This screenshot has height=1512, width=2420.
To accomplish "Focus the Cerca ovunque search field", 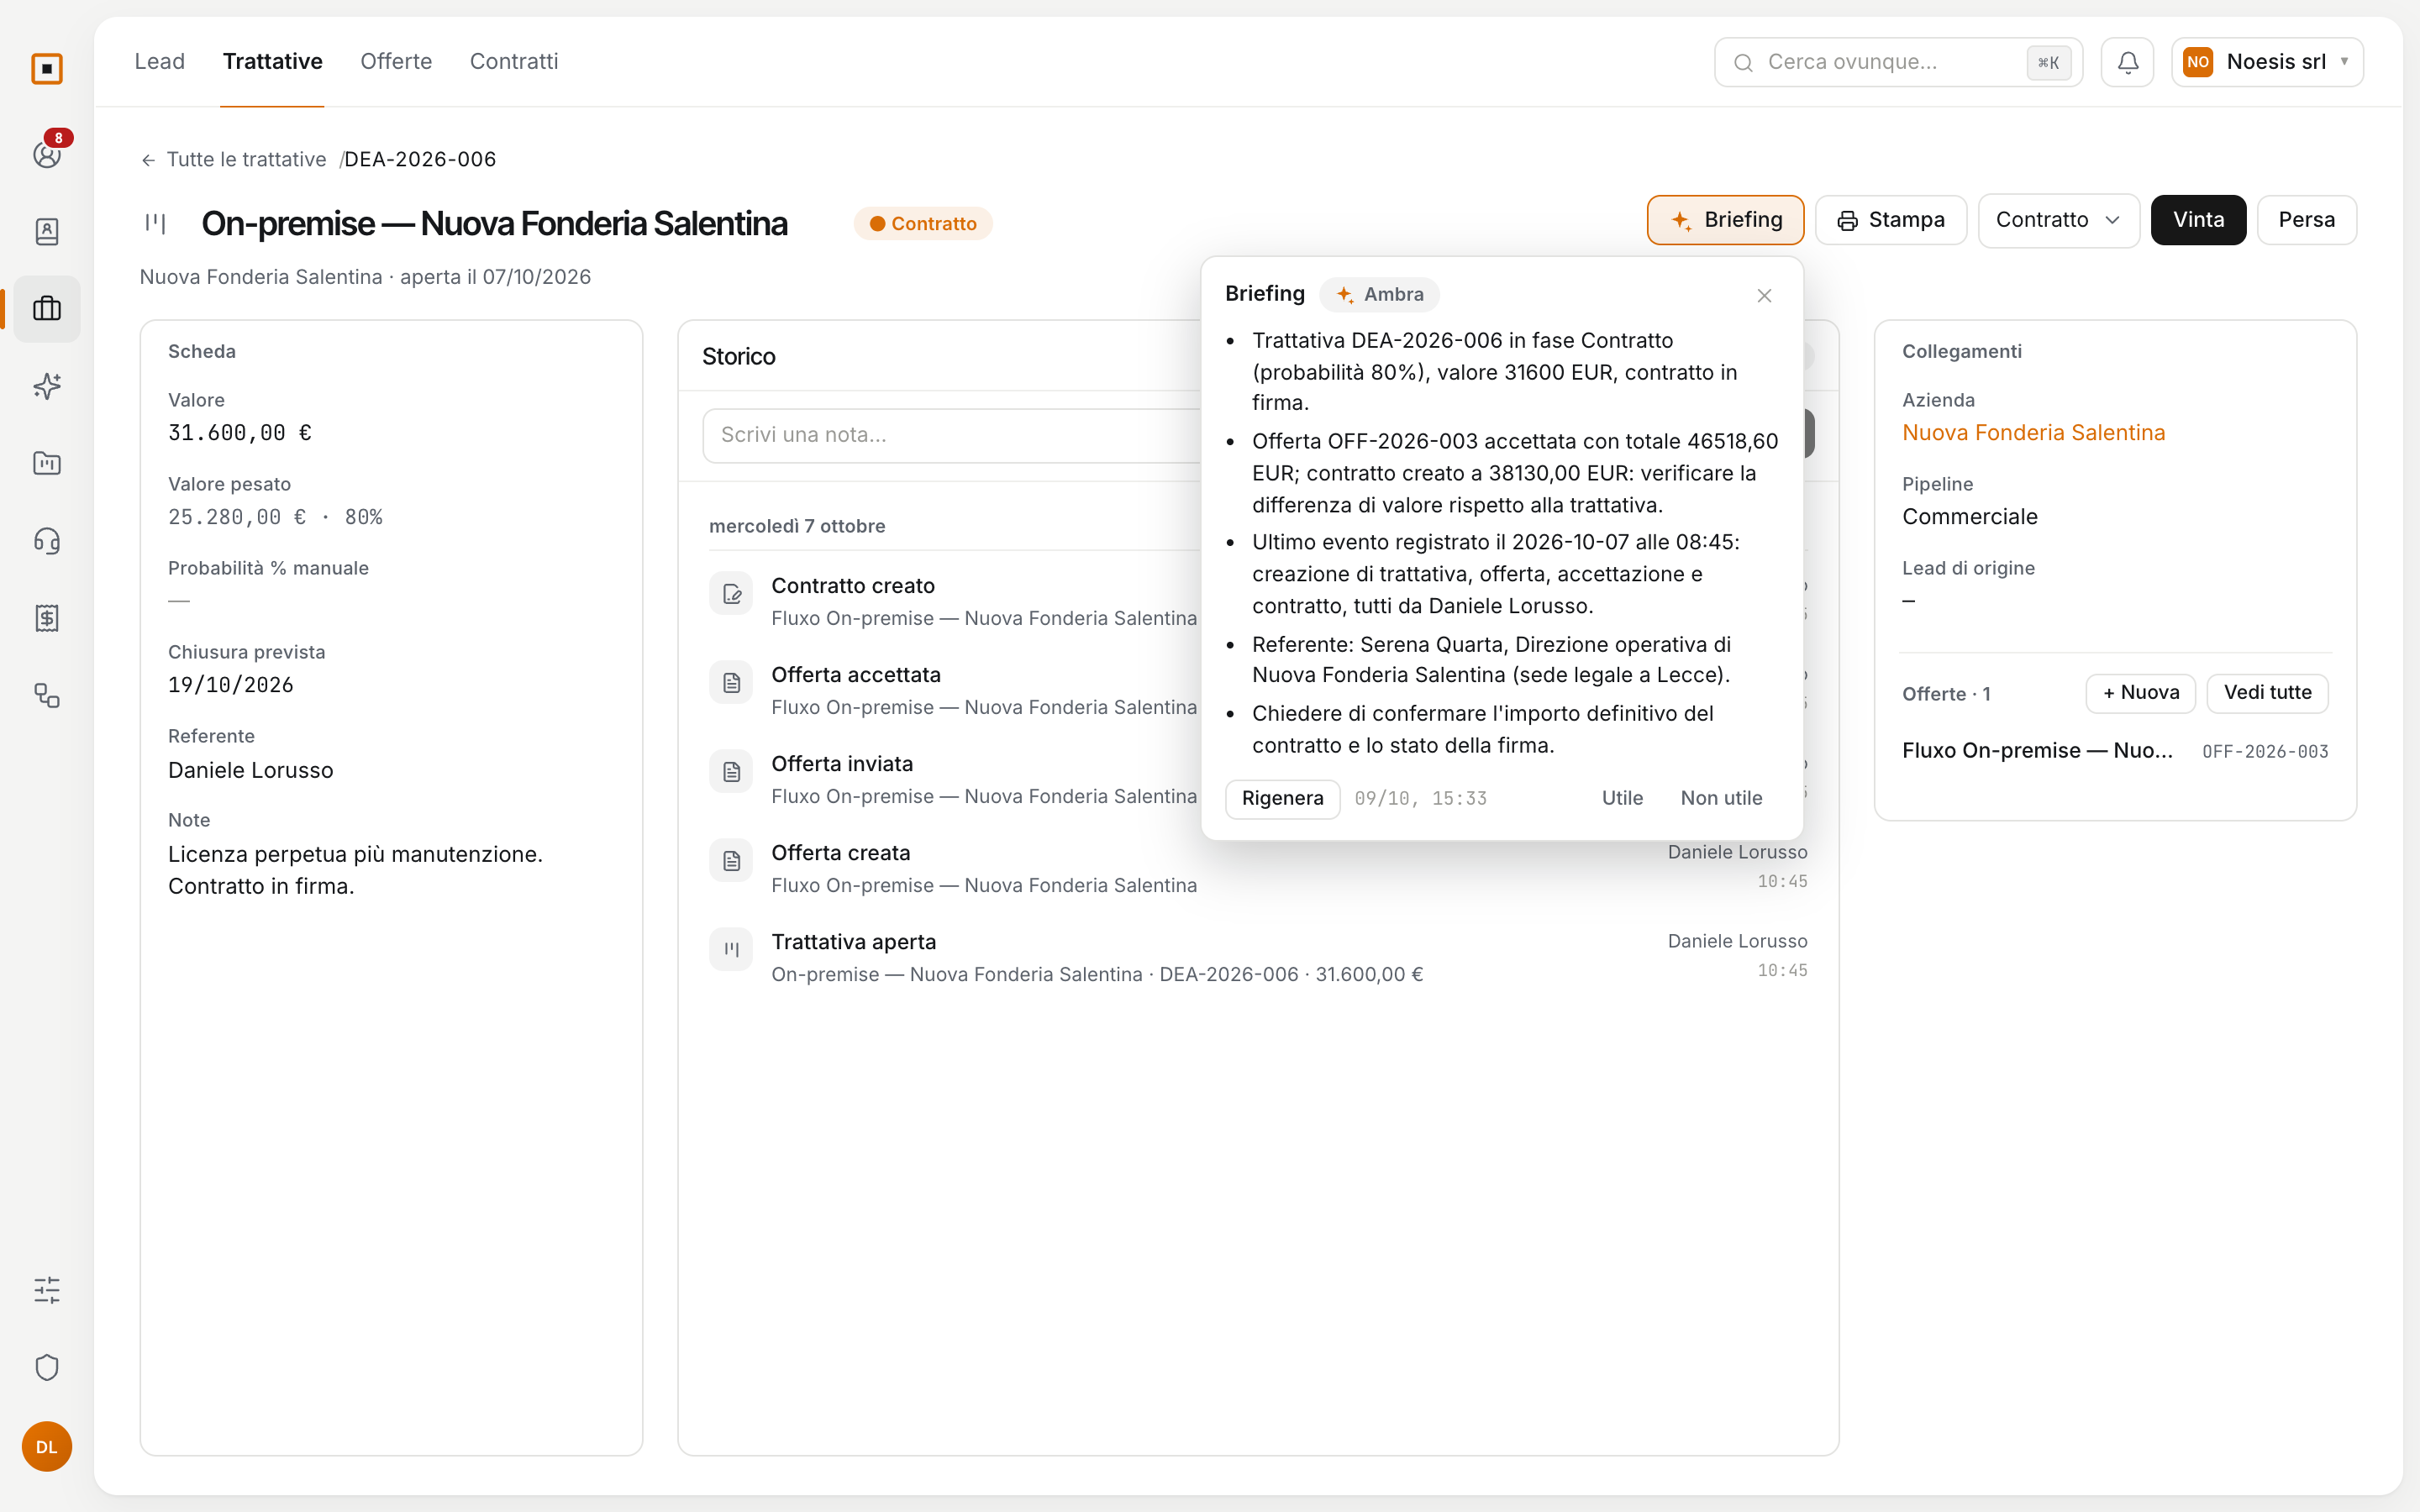I will tap(1898, 62).
